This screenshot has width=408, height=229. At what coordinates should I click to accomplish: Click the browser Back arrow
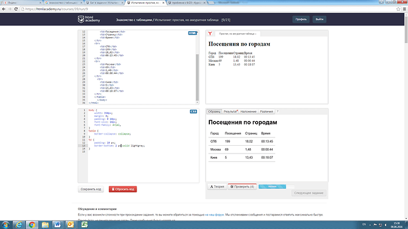[4, 9]
